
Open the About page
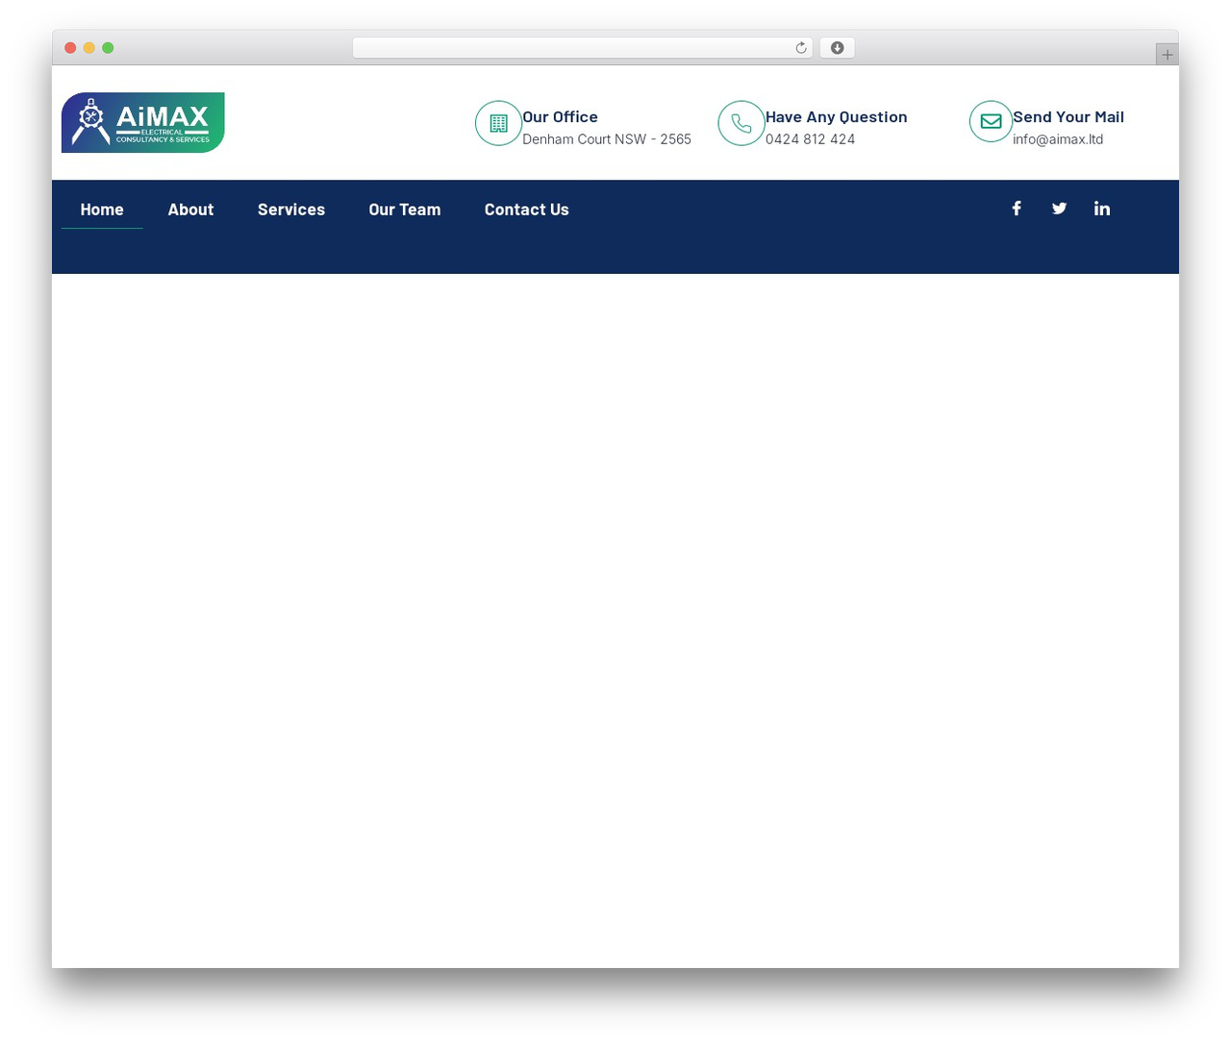[190, 210]
